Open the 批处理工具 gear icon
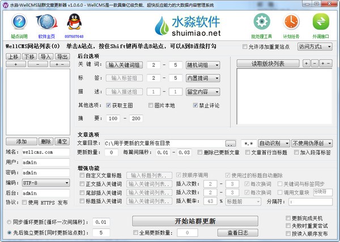The width and height of the screenshot is (340, 242). 261,22
